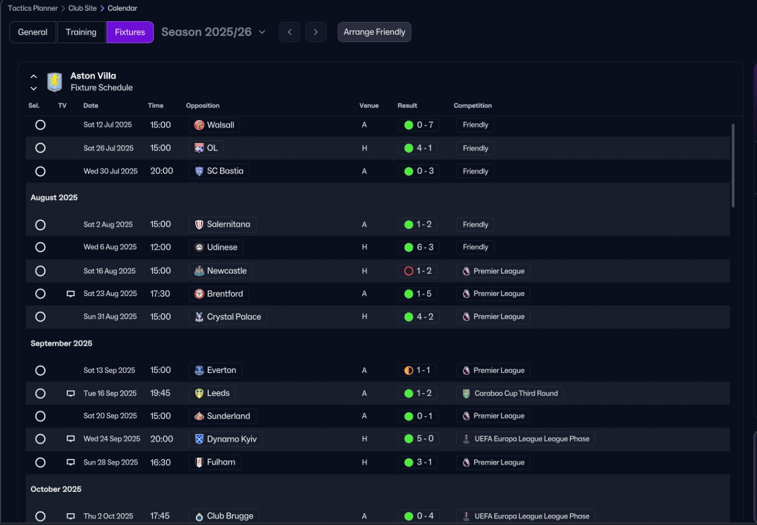Click the Newcastle club badge icon
757x525 pixels.
point(199,271)
